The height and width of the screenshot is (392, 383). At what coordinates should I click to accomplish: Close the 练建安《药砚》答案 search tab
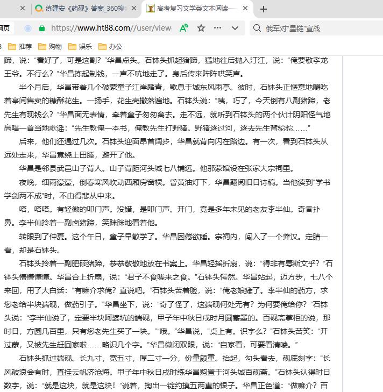coord(134,9)
